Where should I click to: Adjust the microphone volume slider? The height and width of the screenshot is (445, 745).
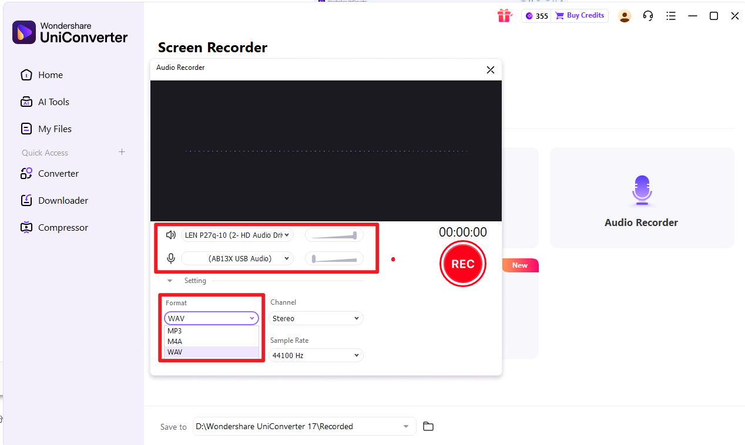point(334,258)
